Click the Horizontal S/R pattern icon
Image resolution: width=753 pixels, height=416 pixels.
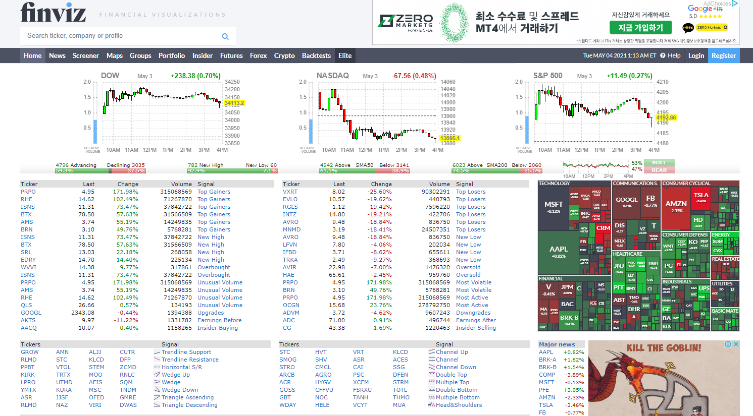157,367
